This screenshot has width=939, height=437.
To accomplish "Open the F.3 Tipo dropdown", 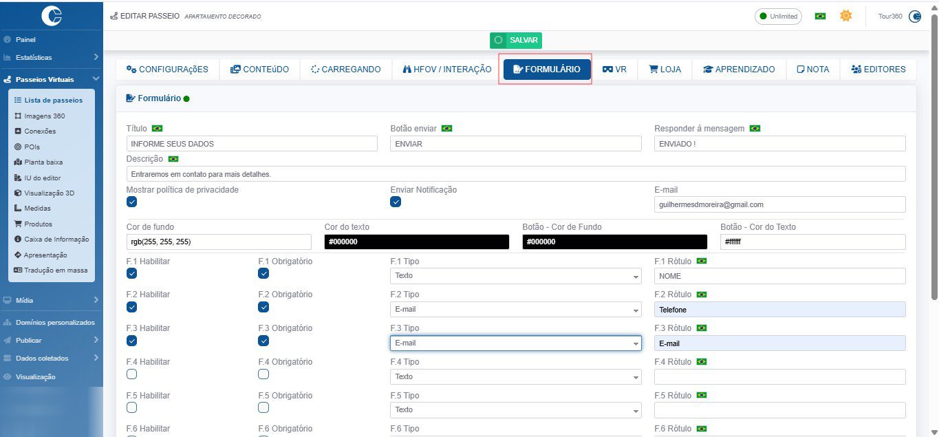I will coord(515,343).
